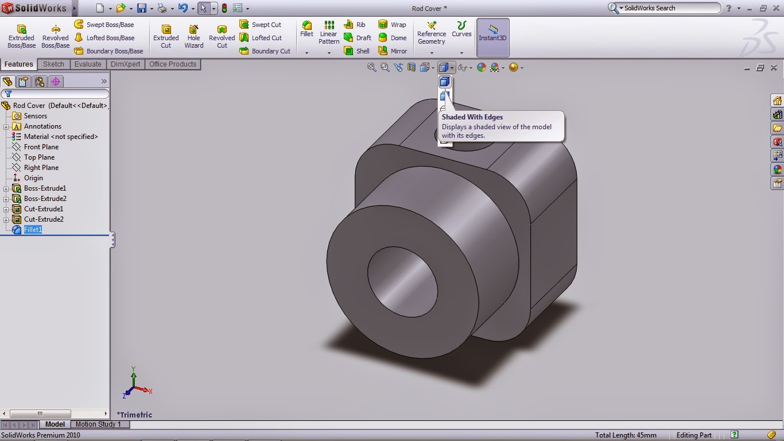Open the Fillet dropdown arrow

(307, 53)
